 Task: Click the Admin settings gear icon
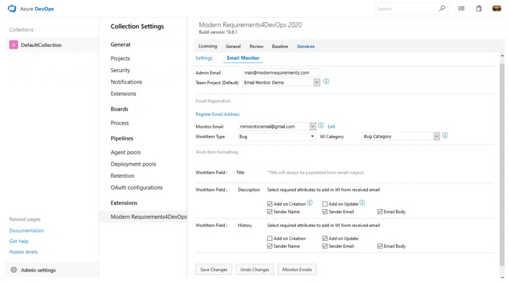tap(14, 270)
